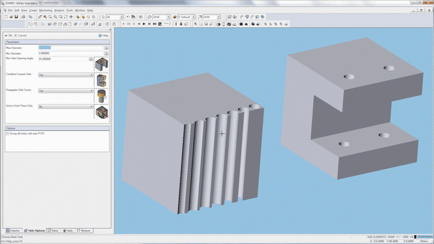The height and width of the screenshot is (244, 434).
Task: Open the second UVW view dropdown
Action: (218, 17)
